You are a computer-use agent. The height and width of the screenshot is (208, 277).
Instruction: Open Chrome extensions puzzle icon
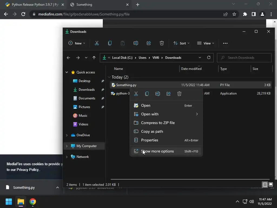click(x=245, y=14)
